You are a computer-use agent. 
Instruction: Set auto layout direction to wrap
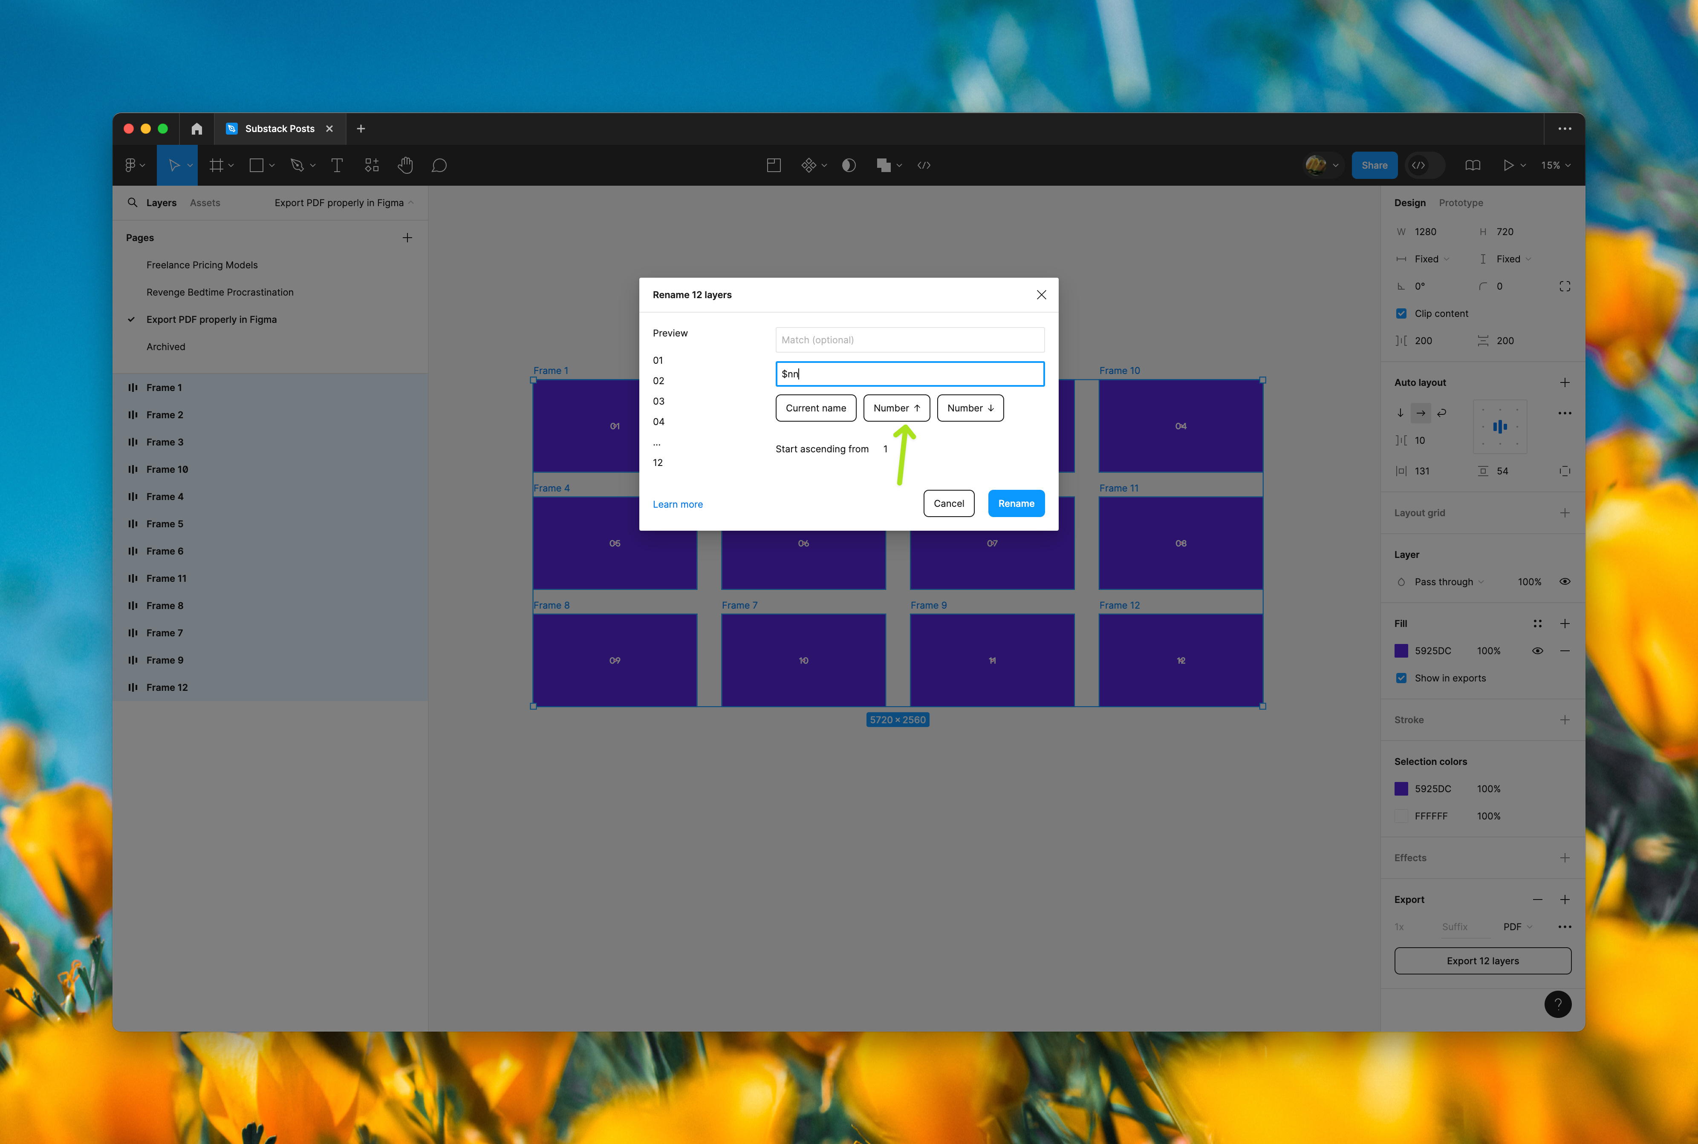[1442, 413]
